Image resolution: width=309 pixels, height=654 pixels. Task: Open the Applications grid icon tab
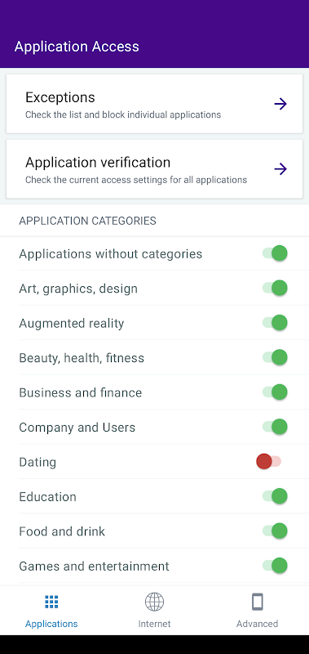click(x=51, y=602)
